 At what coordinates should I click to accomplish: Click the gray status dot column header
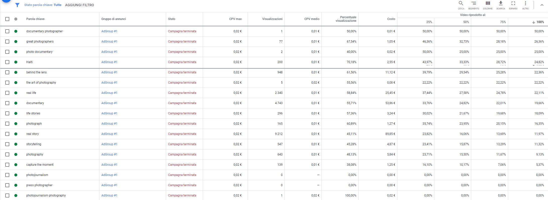tap(16, 19)
